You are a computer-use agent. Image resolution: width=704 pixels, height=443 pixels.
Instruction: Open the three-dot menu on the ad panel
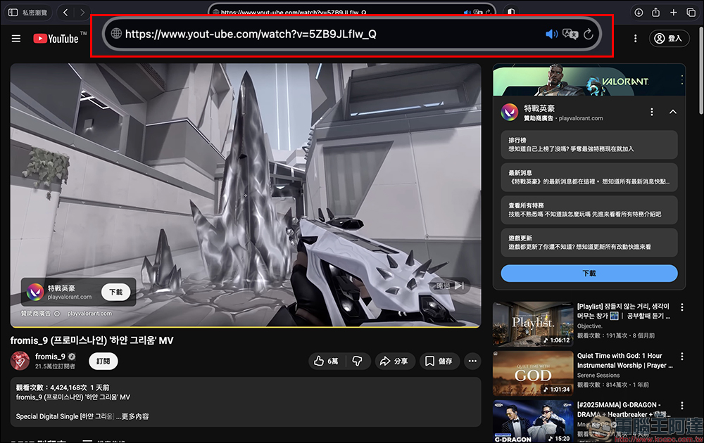[652, 112]
